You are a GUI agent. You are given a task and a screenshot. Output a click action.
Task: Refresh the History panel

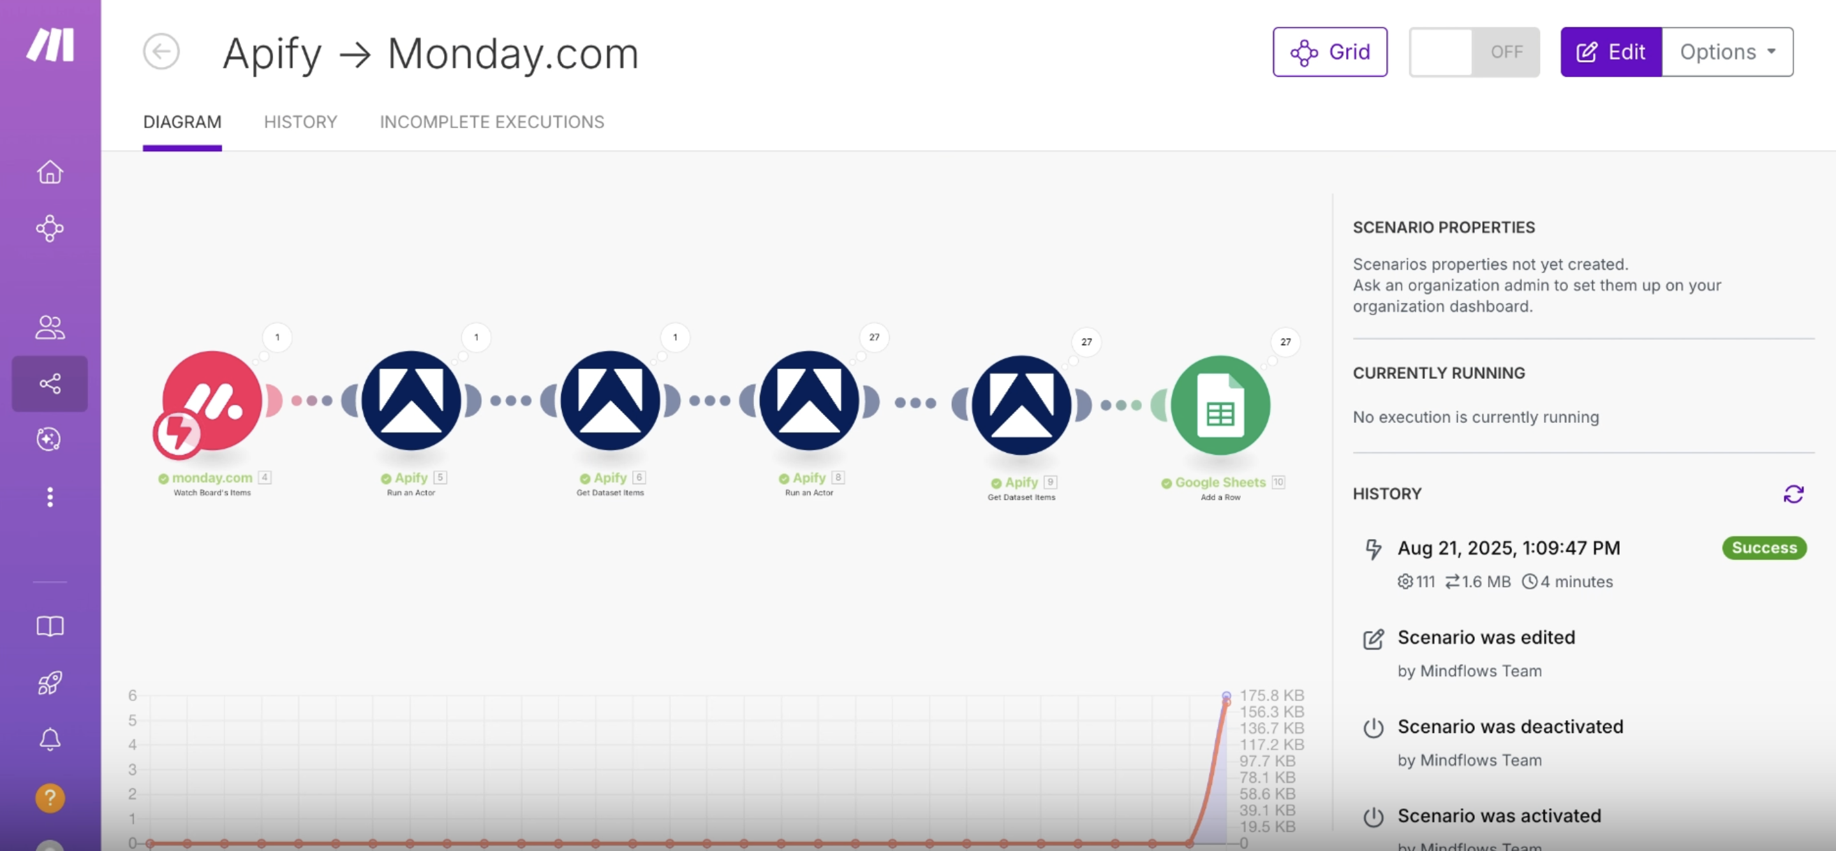pyautogui.click(x=1793, y=494)
